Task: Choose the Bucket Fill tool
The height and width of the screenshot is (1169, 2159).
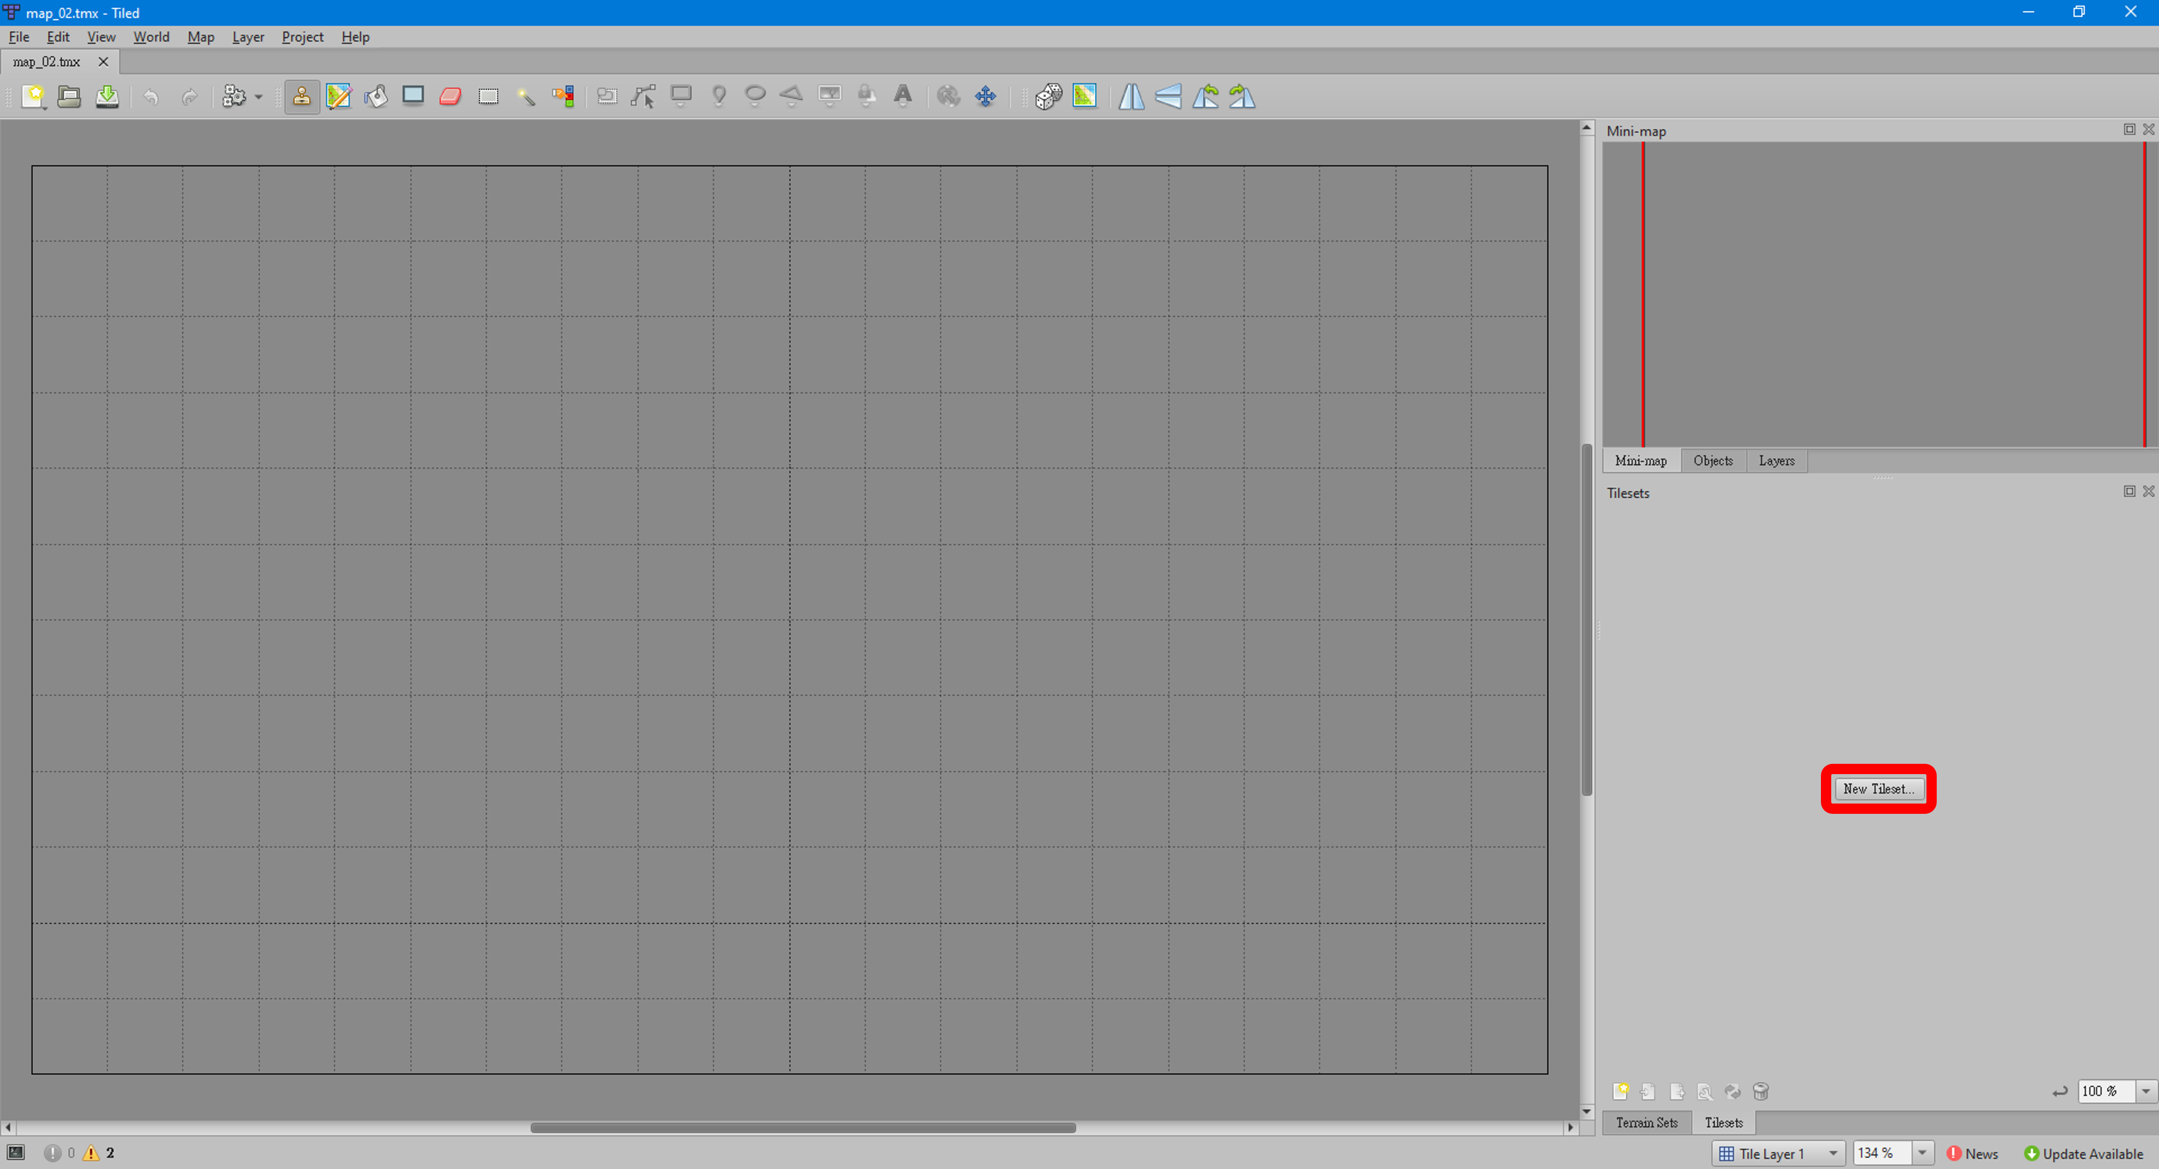Action: point(376,96)
